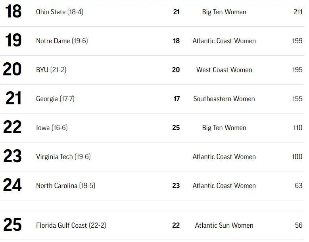Click the Virginia Tech (19-6) team name

click(63, 157)
